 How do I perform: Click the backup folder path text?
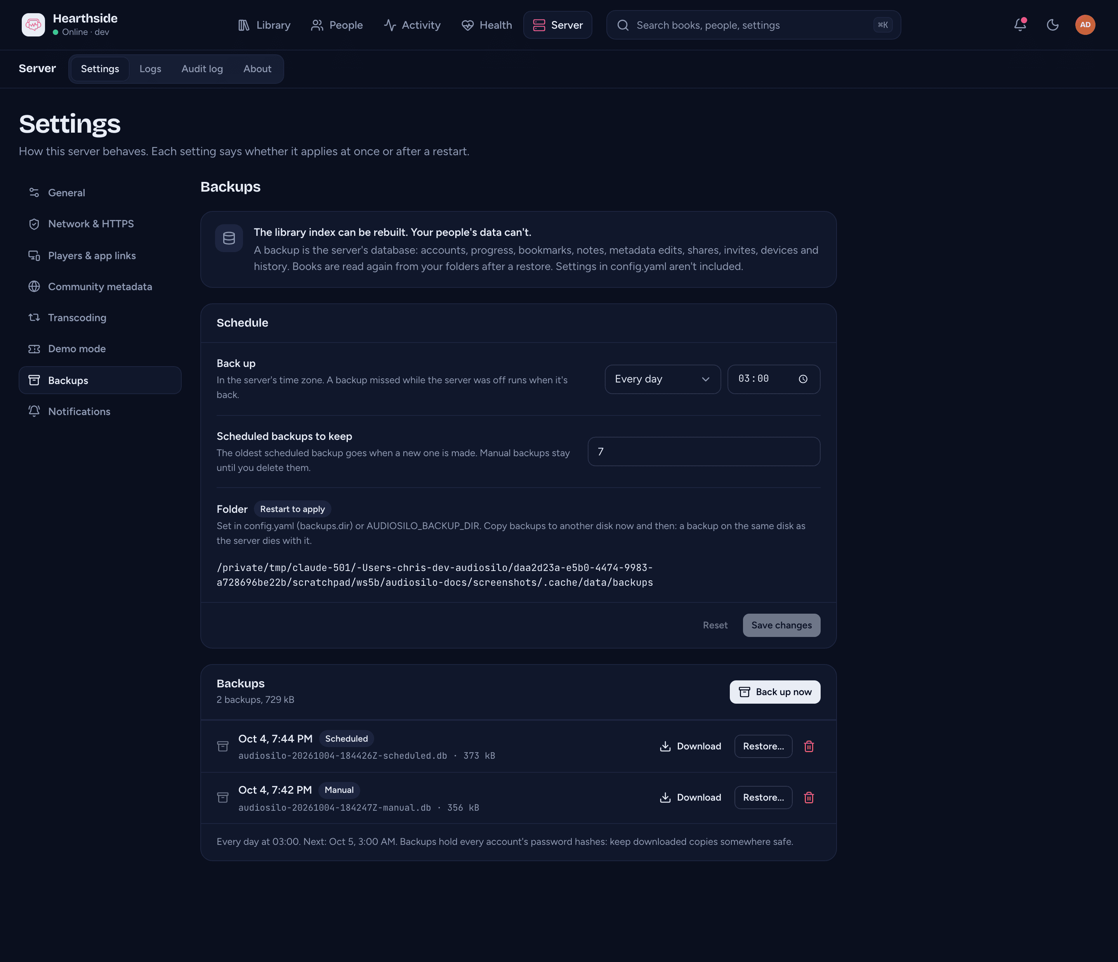(434, 575)
